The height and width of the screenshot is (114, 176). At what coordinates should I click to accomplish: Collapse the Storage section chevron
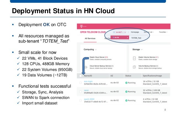(x=142, y=49)
